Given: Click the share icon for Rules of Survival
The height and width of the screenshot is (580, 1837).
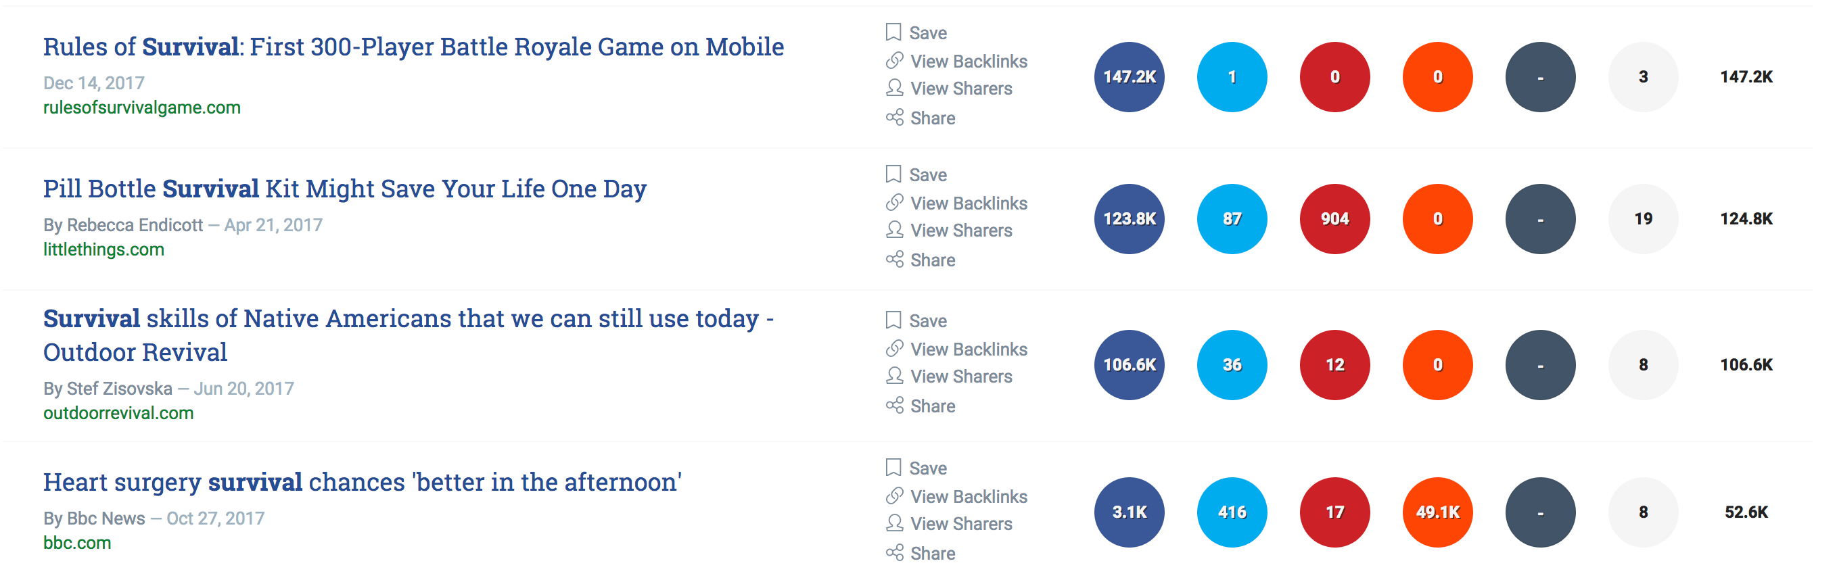Looking at the screenshot, I should [x=893, y=117].
